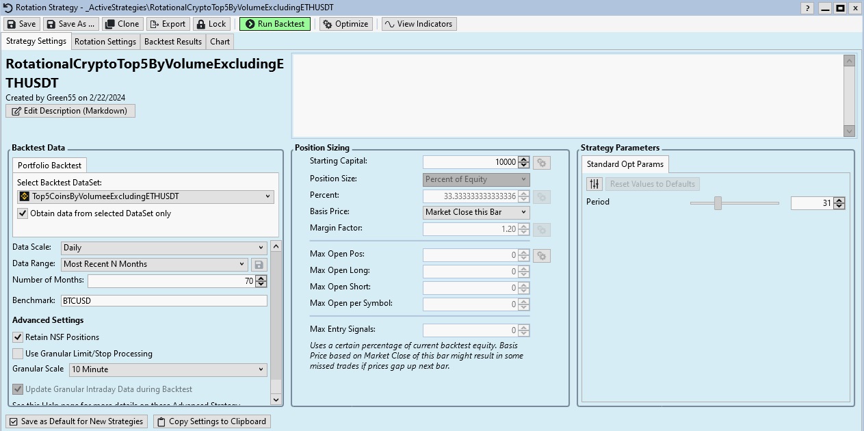Open the Data Scale dropdown
This screenshot has width=864, height=431.
point(163,248)
